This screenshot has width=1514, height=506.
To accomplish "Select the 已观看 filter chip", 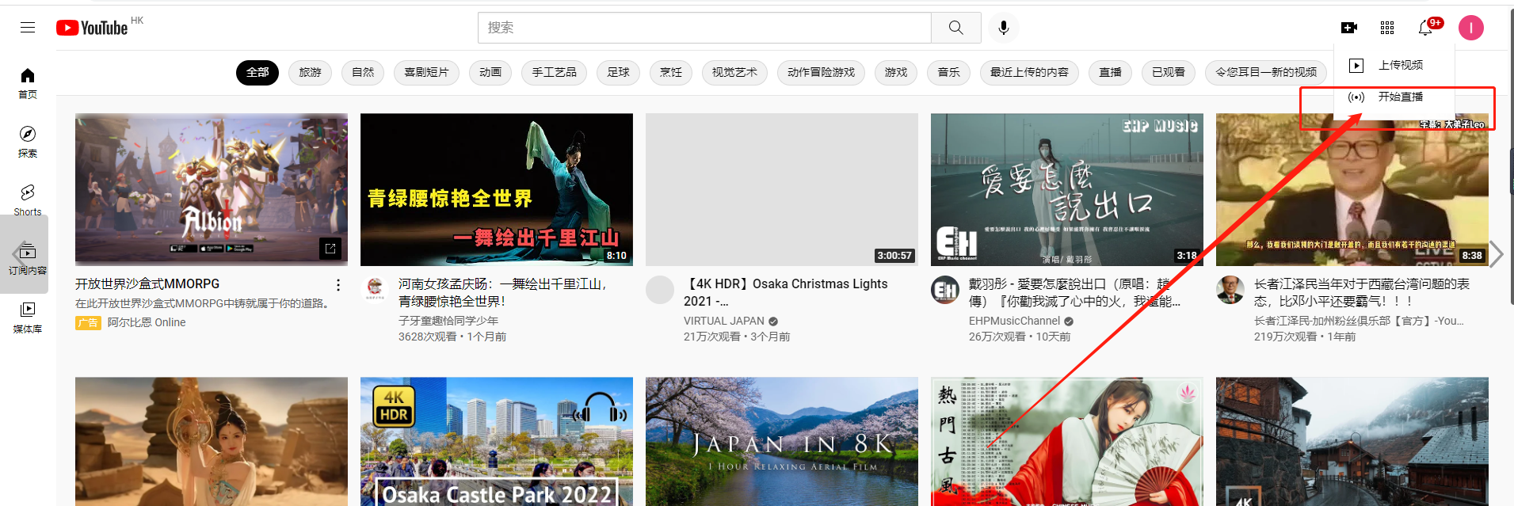I will (x=1169, y=72).
